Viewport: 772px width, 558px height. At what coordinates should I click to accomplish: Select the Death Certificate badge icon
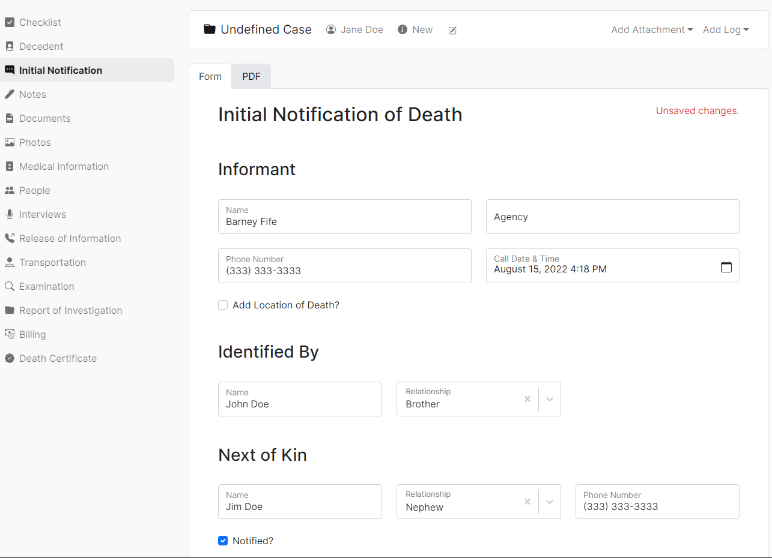(10, 358)
